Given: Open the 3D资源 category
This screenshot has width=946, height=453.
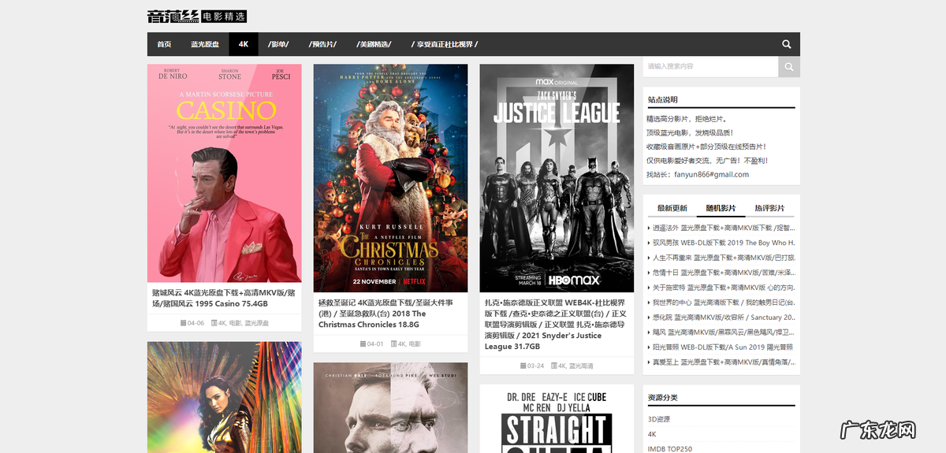Looking at the screenshot, I should click(x=659, y=419).
